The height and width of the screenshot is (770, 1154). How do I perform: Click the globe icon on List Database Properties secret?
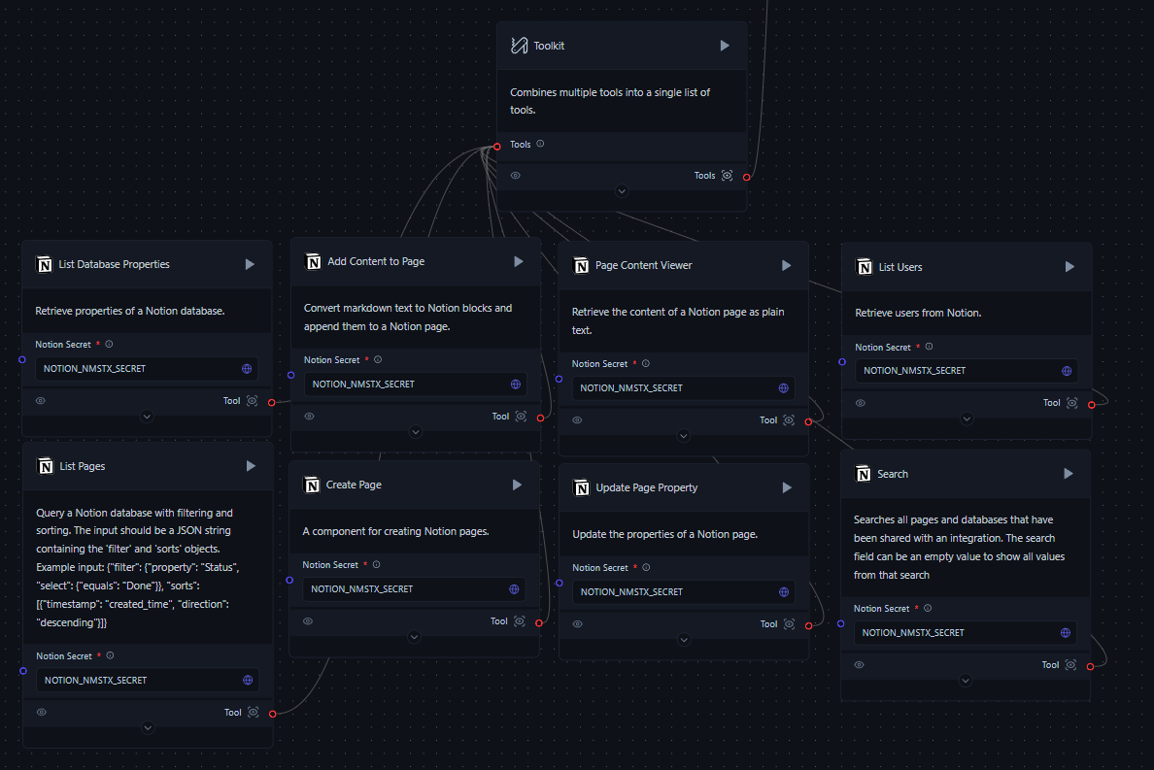[x=247, y=368]
